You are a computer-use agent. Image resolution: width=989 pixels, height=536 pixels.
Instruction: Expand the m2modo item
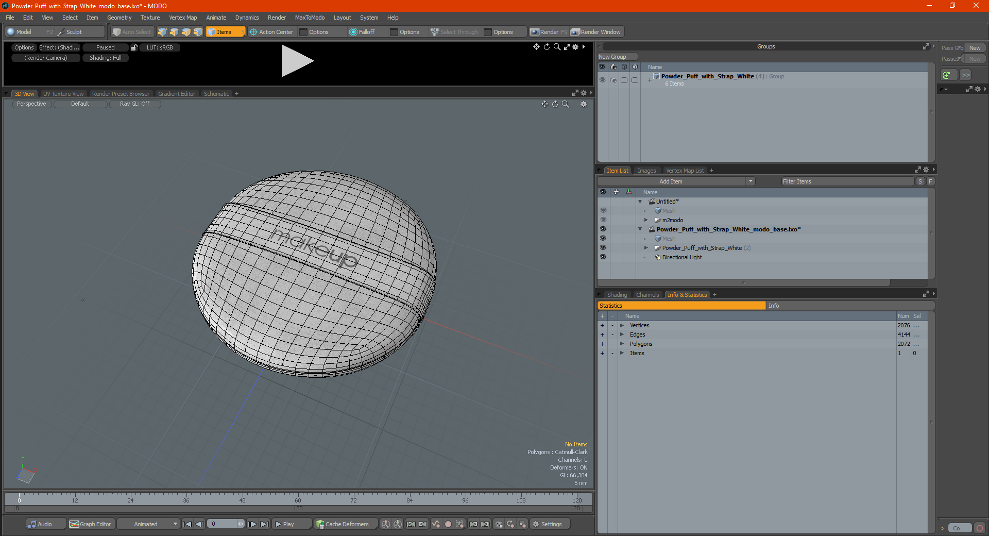[x=646, y=220]
